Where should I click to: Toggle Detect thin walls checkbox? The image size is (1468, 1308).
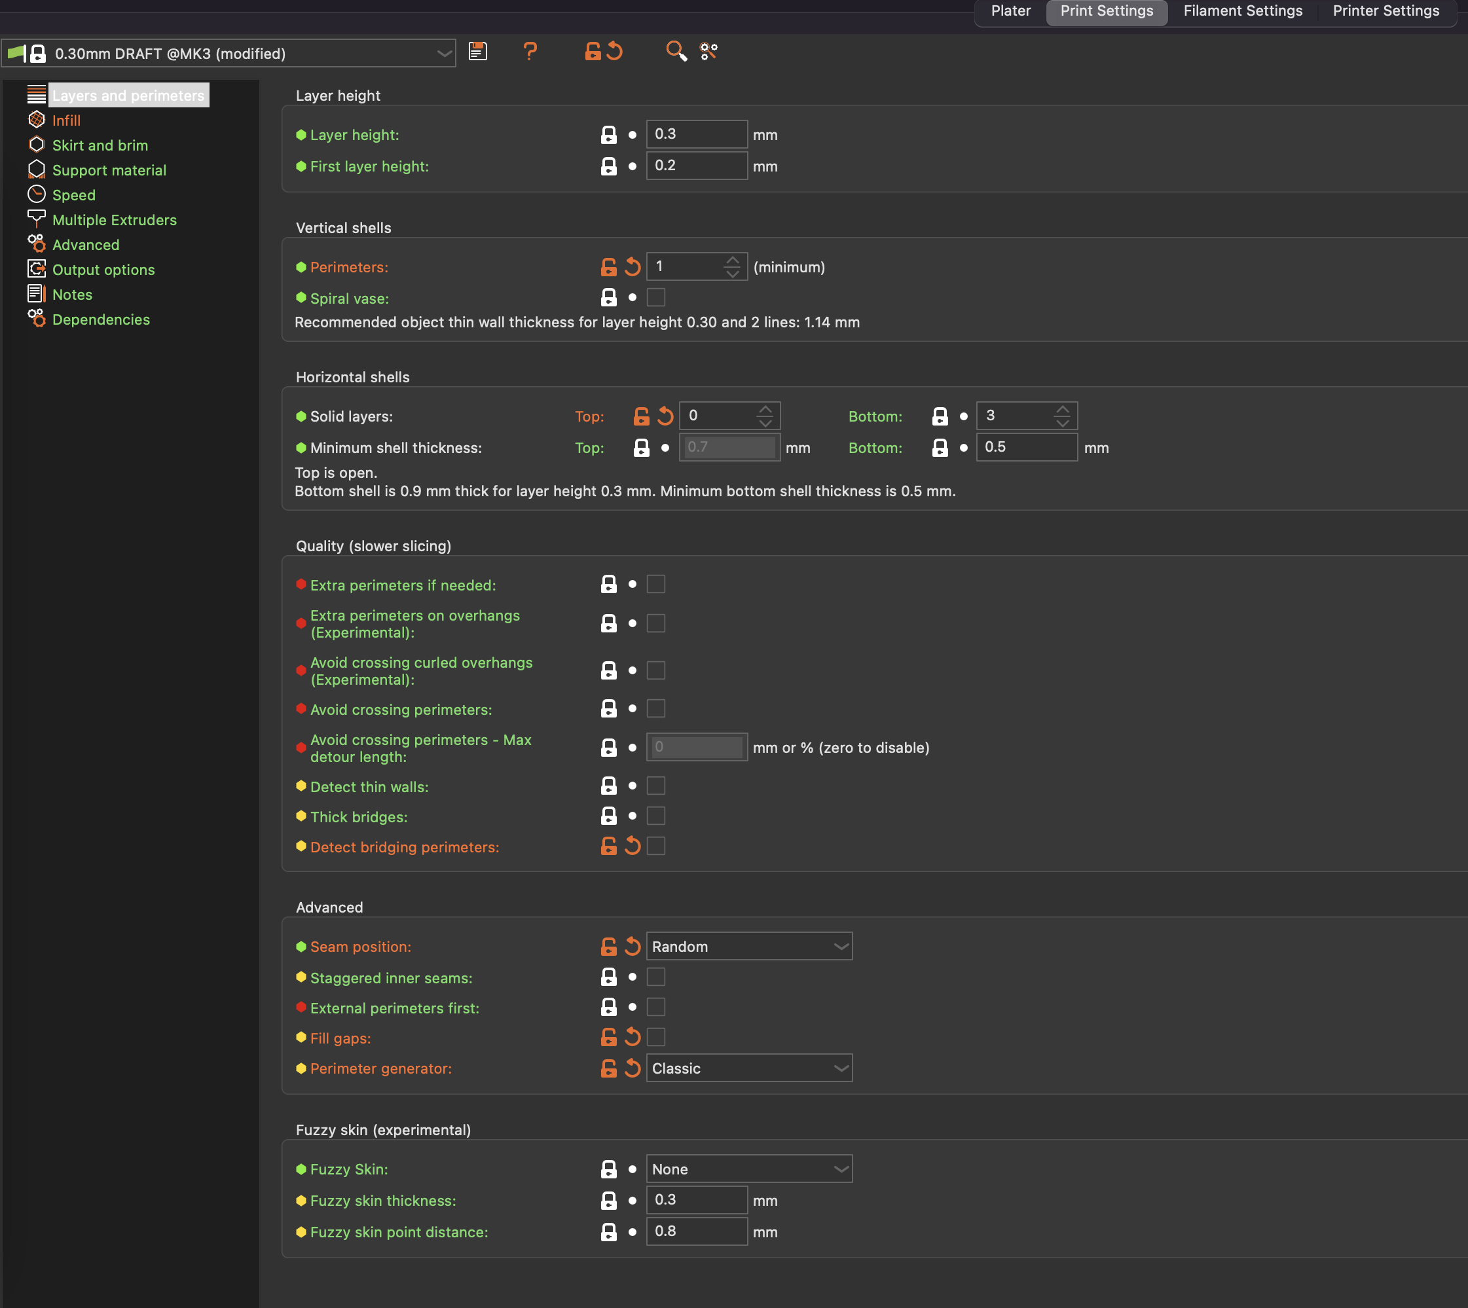(x=655, y=786)
